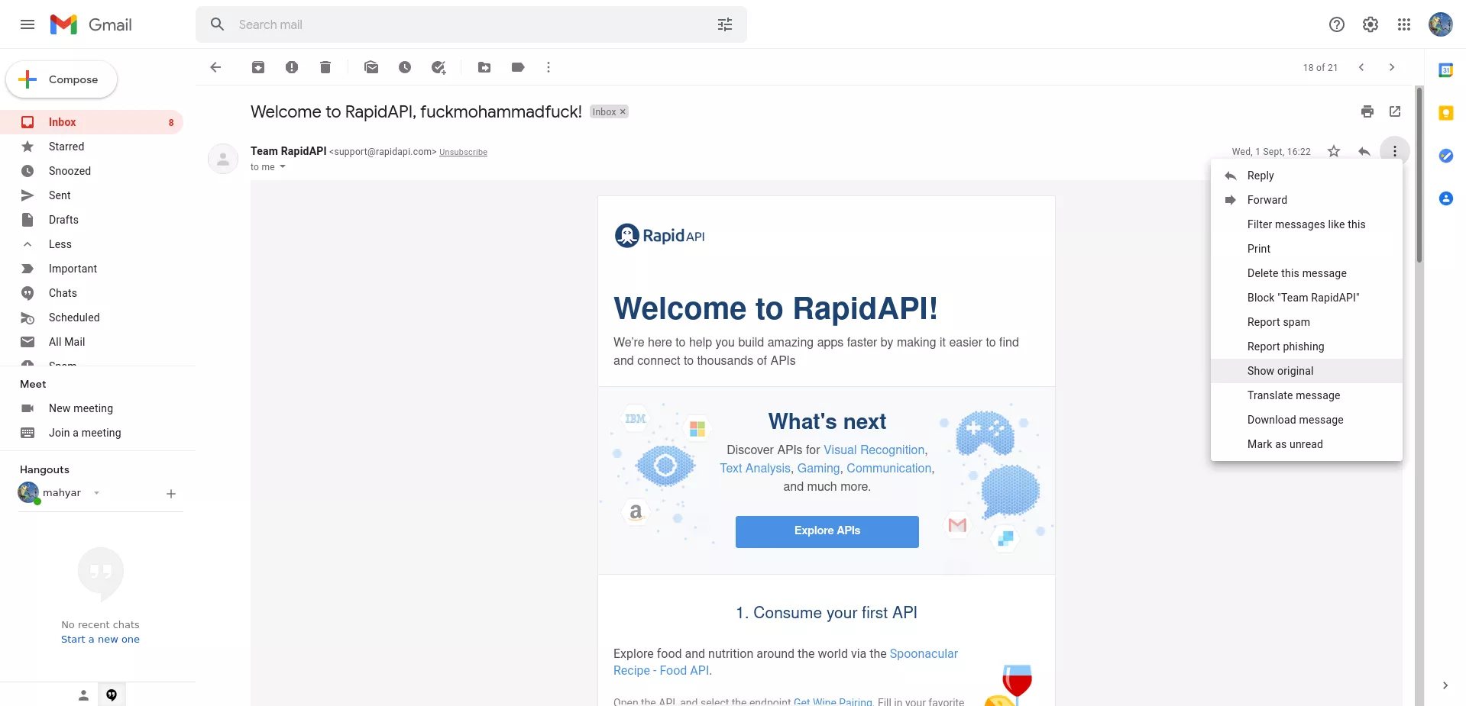Open the main menu hamburger icon
This screenshot has width=1466, height=706.
coord(28,24)
